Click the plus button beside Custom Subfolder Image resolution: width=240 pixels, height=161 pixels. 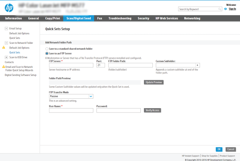coord(198,65)
